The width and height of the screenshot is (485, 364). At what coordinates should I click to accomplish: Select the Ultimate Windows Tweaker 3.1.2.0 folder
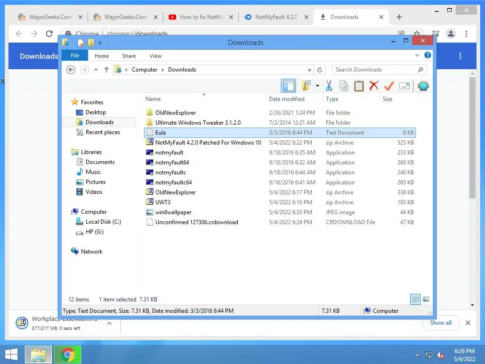click(x=279, y=123)
